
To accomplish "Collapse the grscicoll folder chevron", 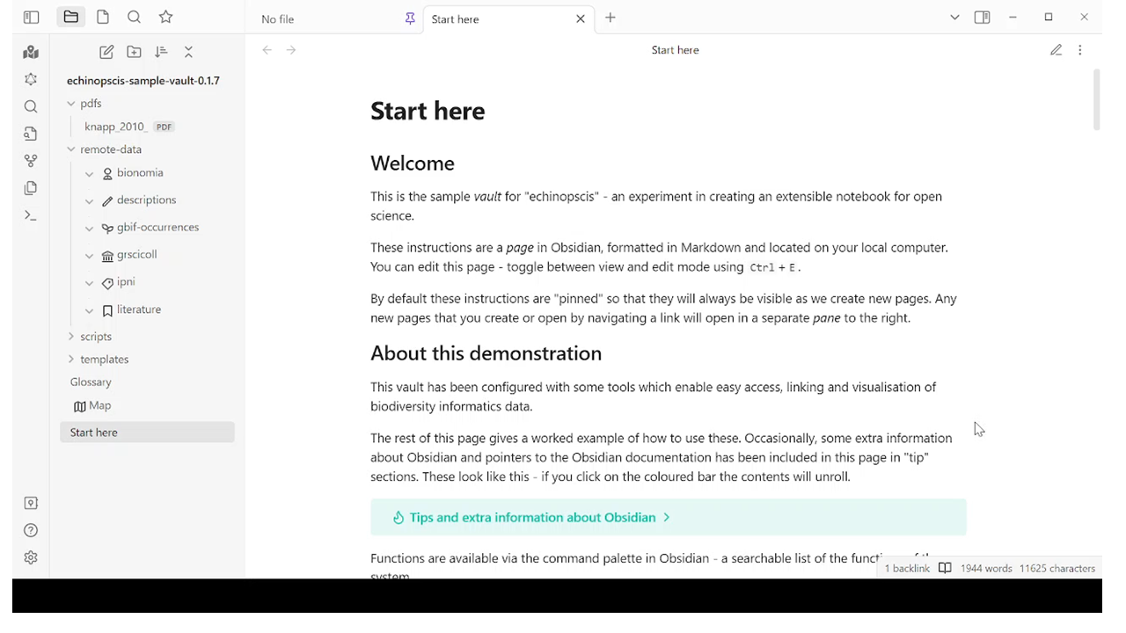I will (x=89, y=256).
